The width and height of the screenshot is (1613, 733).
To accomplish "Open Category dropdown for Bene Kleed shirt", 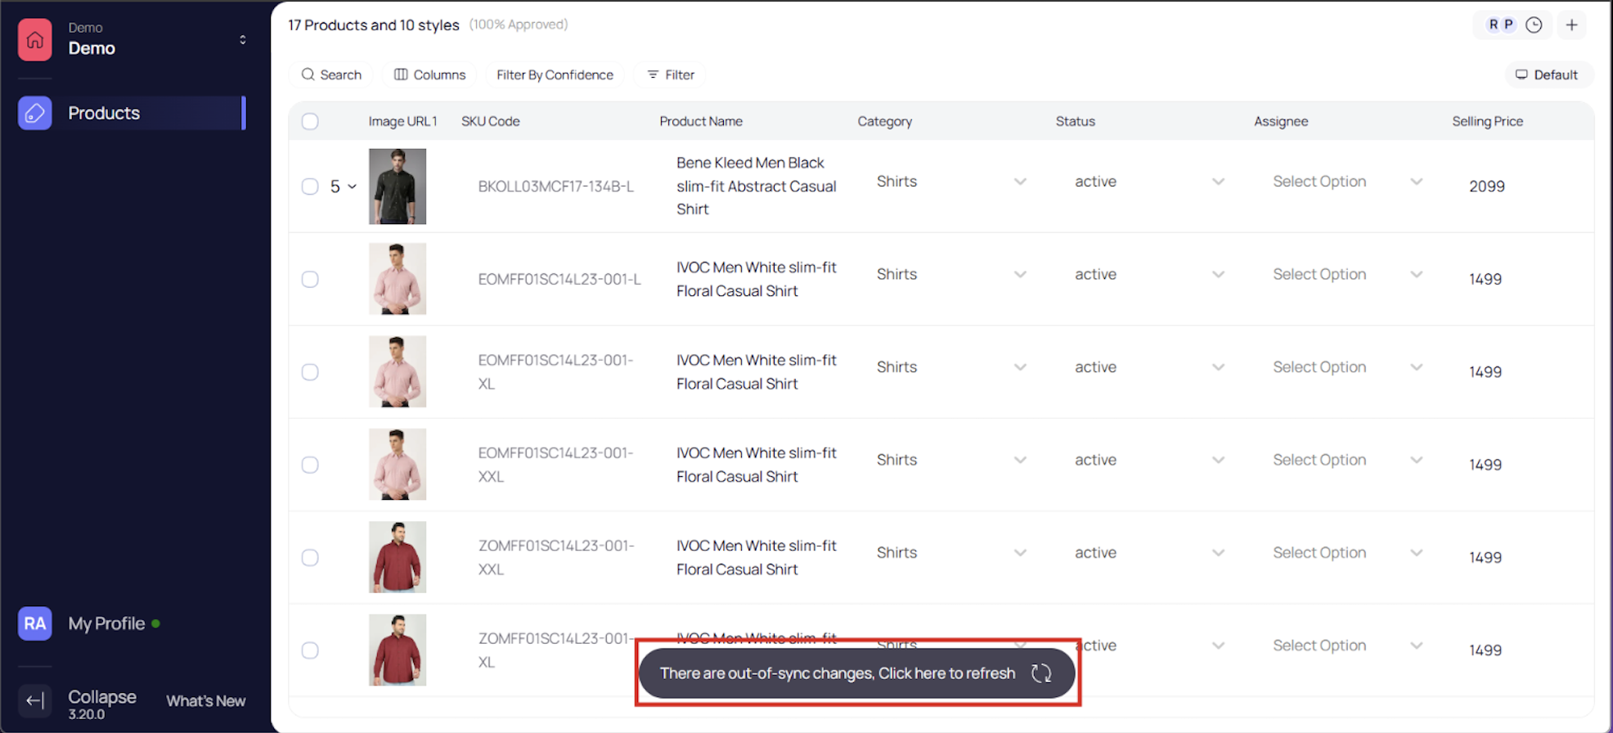I will click(1019, 182).
